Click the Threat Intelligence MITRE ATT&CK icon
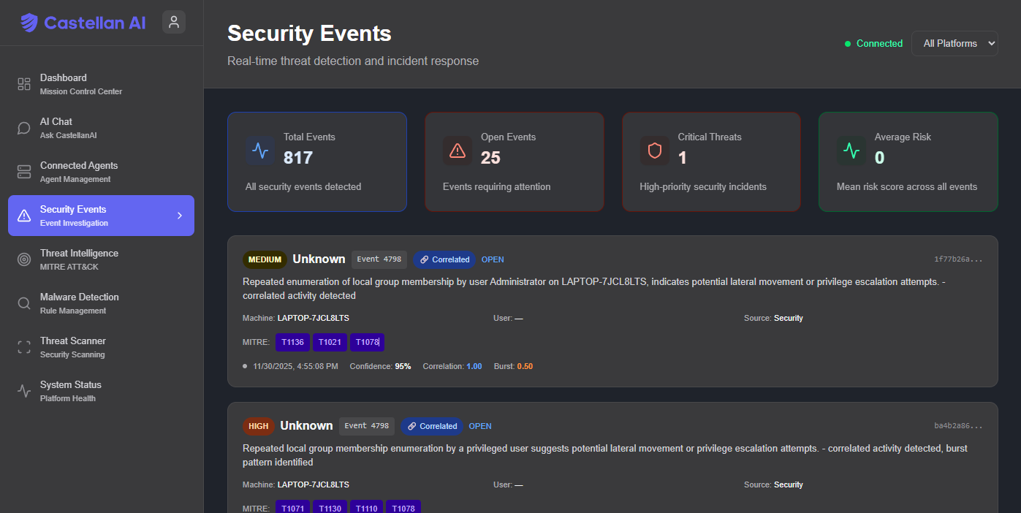This screenshot has width=1021, height=513. click(23, 259)
